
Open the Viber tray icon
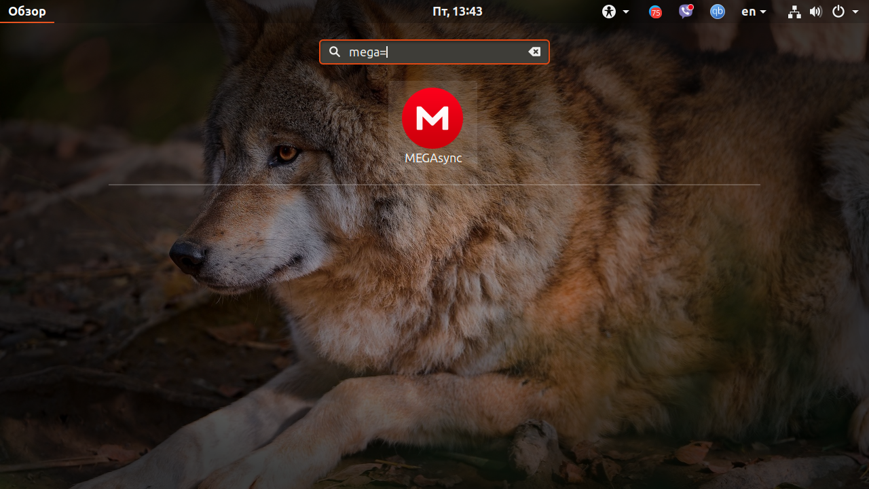point(686,12)
